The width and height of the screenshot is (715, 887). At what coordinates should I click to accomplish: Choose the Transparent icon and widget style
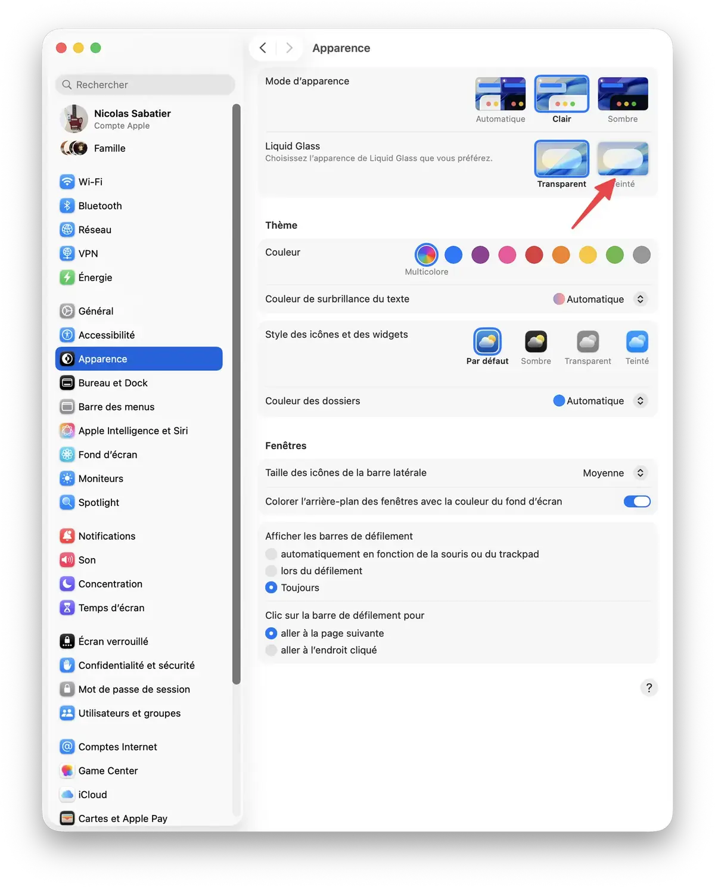pyautogui.click(x=587, y=343)
